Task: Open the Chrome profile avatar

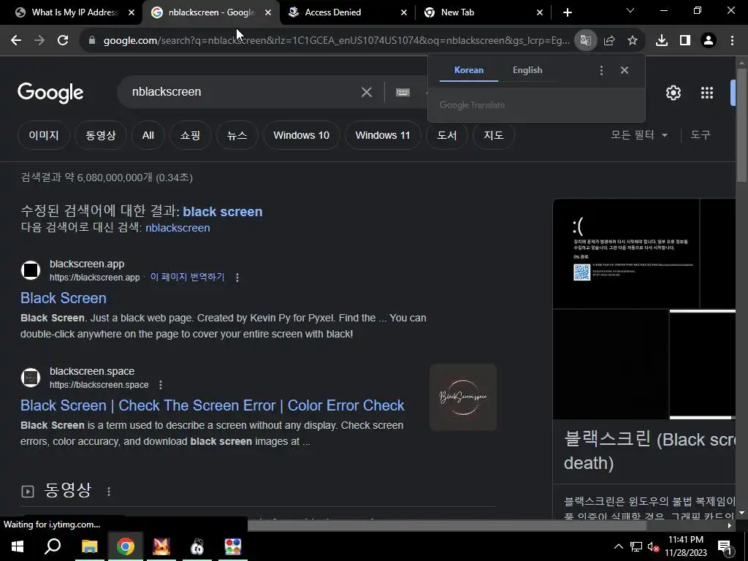Action: [709, 41]
